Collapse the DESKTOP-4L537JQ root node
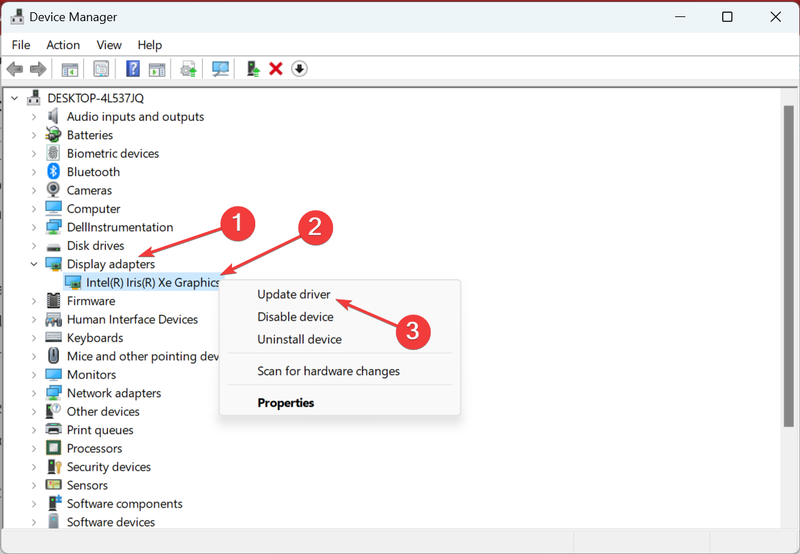The width and height of the screenshot is (800, 554). click(x=15, y=98)
